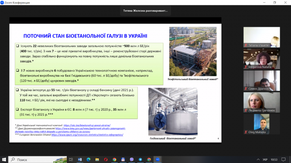
Task: Open File Explorer from the taskbar
Action: [97, 159]
